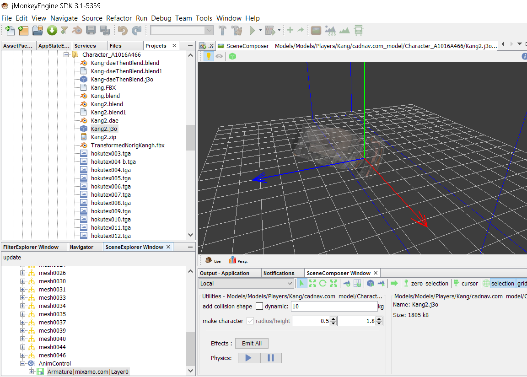Click the truck vehicle icon in main toolbar

tap(359, 31)
